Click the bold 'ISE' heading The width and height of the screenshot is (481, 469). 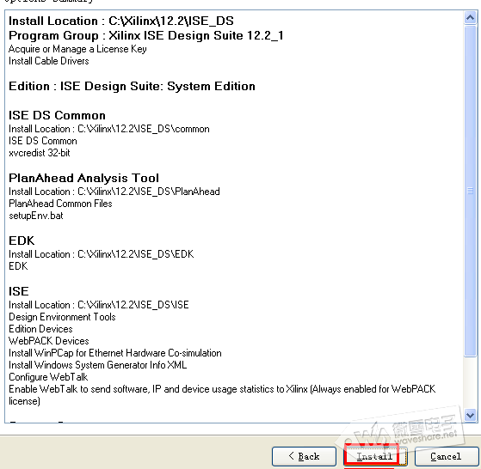point(19,291)
